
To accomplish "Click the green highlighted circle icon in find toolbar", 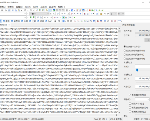I will click(63, 18).
